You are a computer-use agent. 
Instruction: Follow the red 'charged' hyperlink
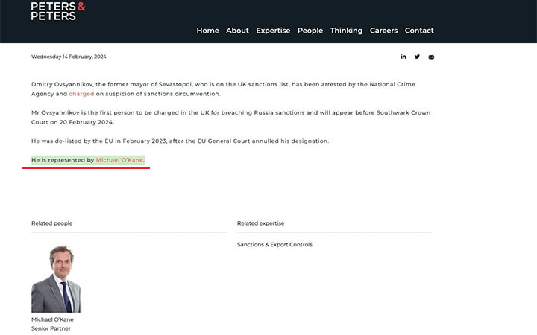[x=81, y=94]
